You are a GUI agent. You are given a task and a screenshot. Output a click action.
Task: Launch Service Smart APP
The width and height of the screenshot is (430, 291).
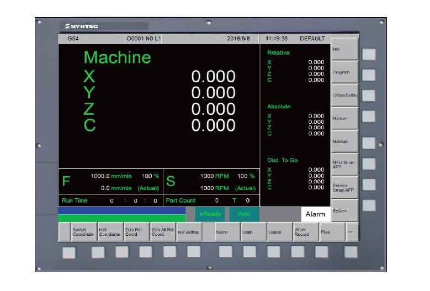pyautogui.click(x=344, y=187)
